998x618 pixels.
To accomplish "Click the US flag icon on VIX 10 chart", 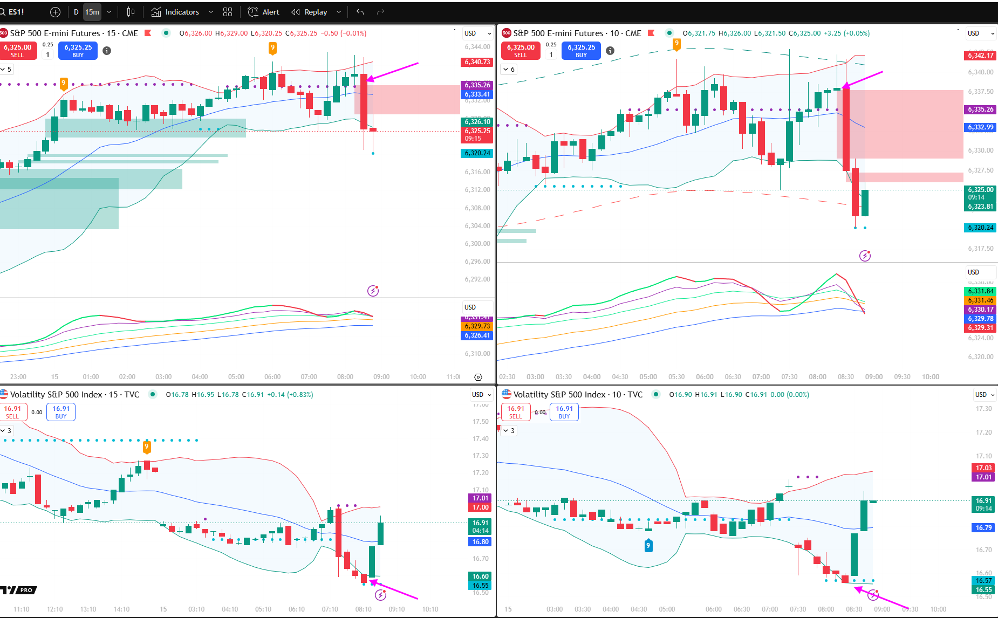I will [507, 395].
